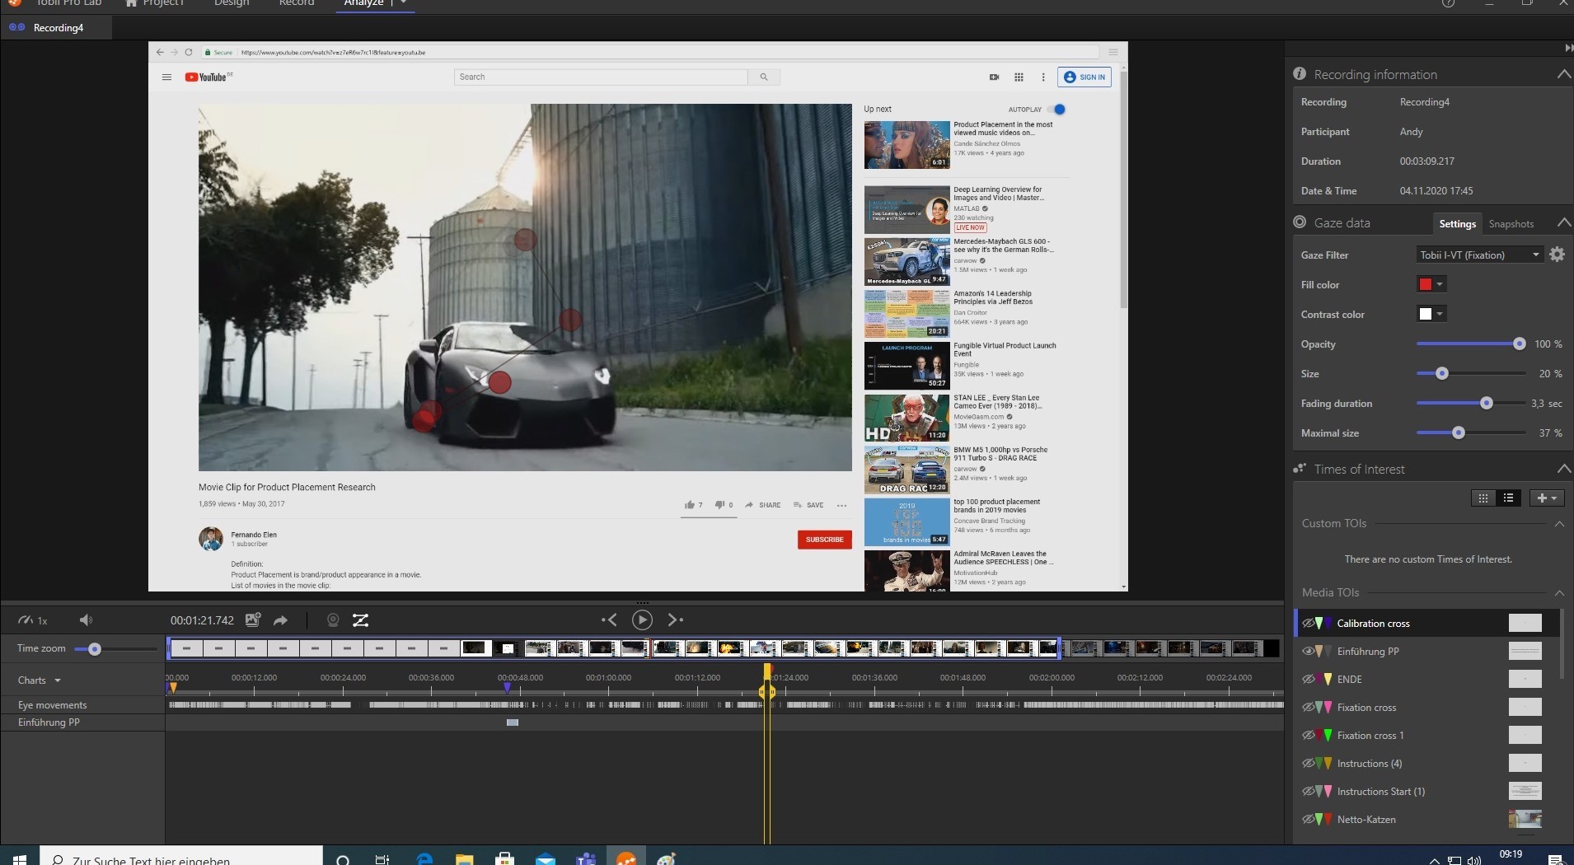The width and height of the screenshot is (1574, 865).
Task: Switch Times of Interest to grid view
Action: coord(1483,498)
